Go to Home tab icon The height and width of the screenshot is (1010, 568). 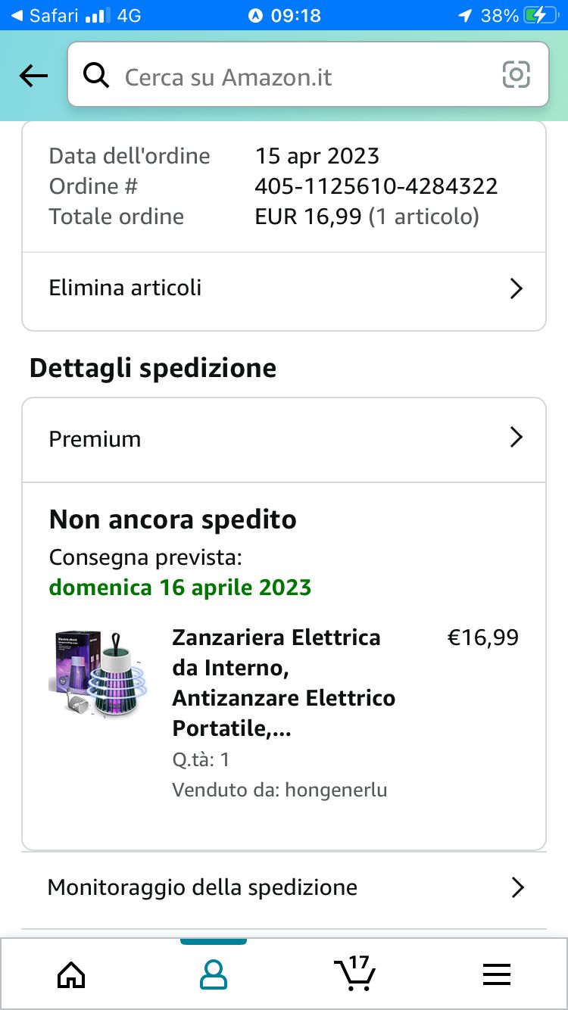(71, 974)
